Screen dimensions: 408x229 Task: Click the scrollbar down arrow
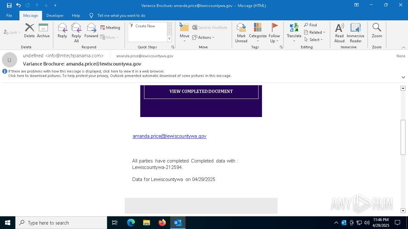click(403, 211)
